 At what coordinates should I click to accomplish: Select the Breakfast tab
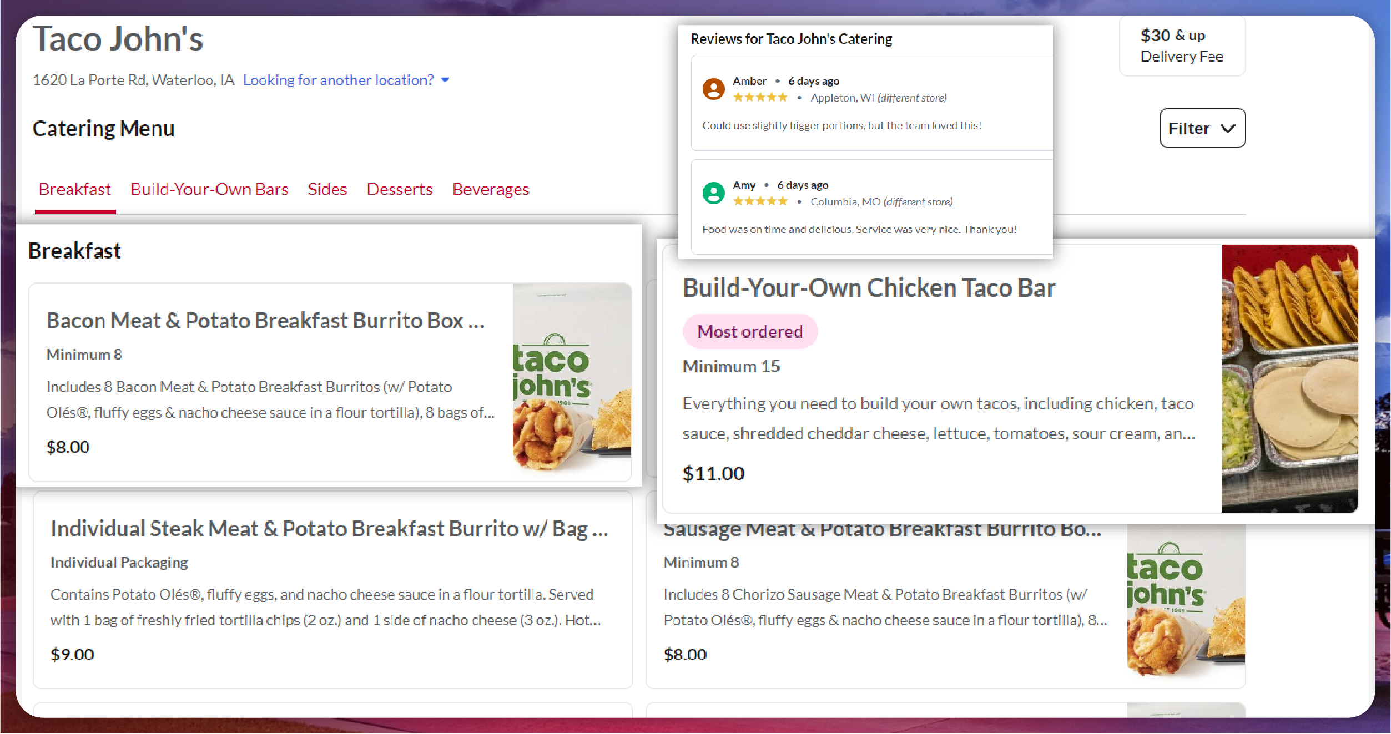coord(74,189)
